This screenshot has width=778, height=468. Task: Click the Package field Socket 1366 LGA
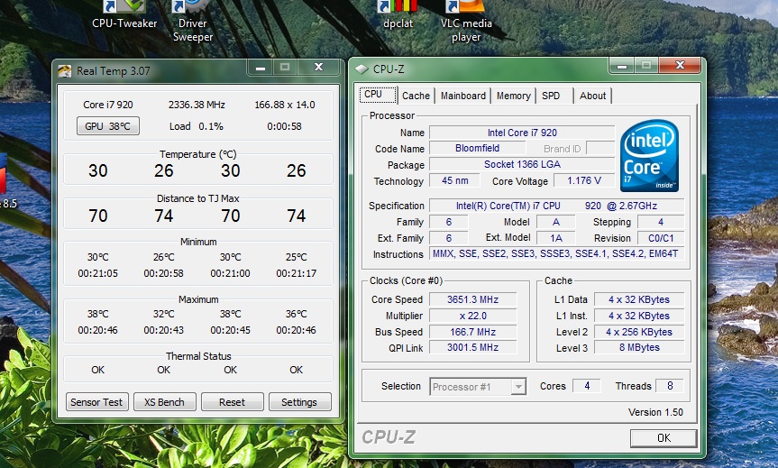522,164
